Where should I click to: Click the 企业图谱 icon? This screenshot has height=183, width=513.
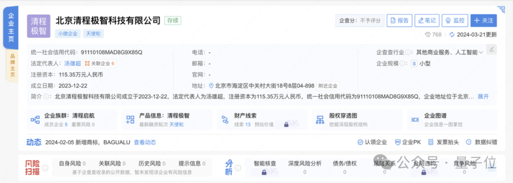(415, 119)
